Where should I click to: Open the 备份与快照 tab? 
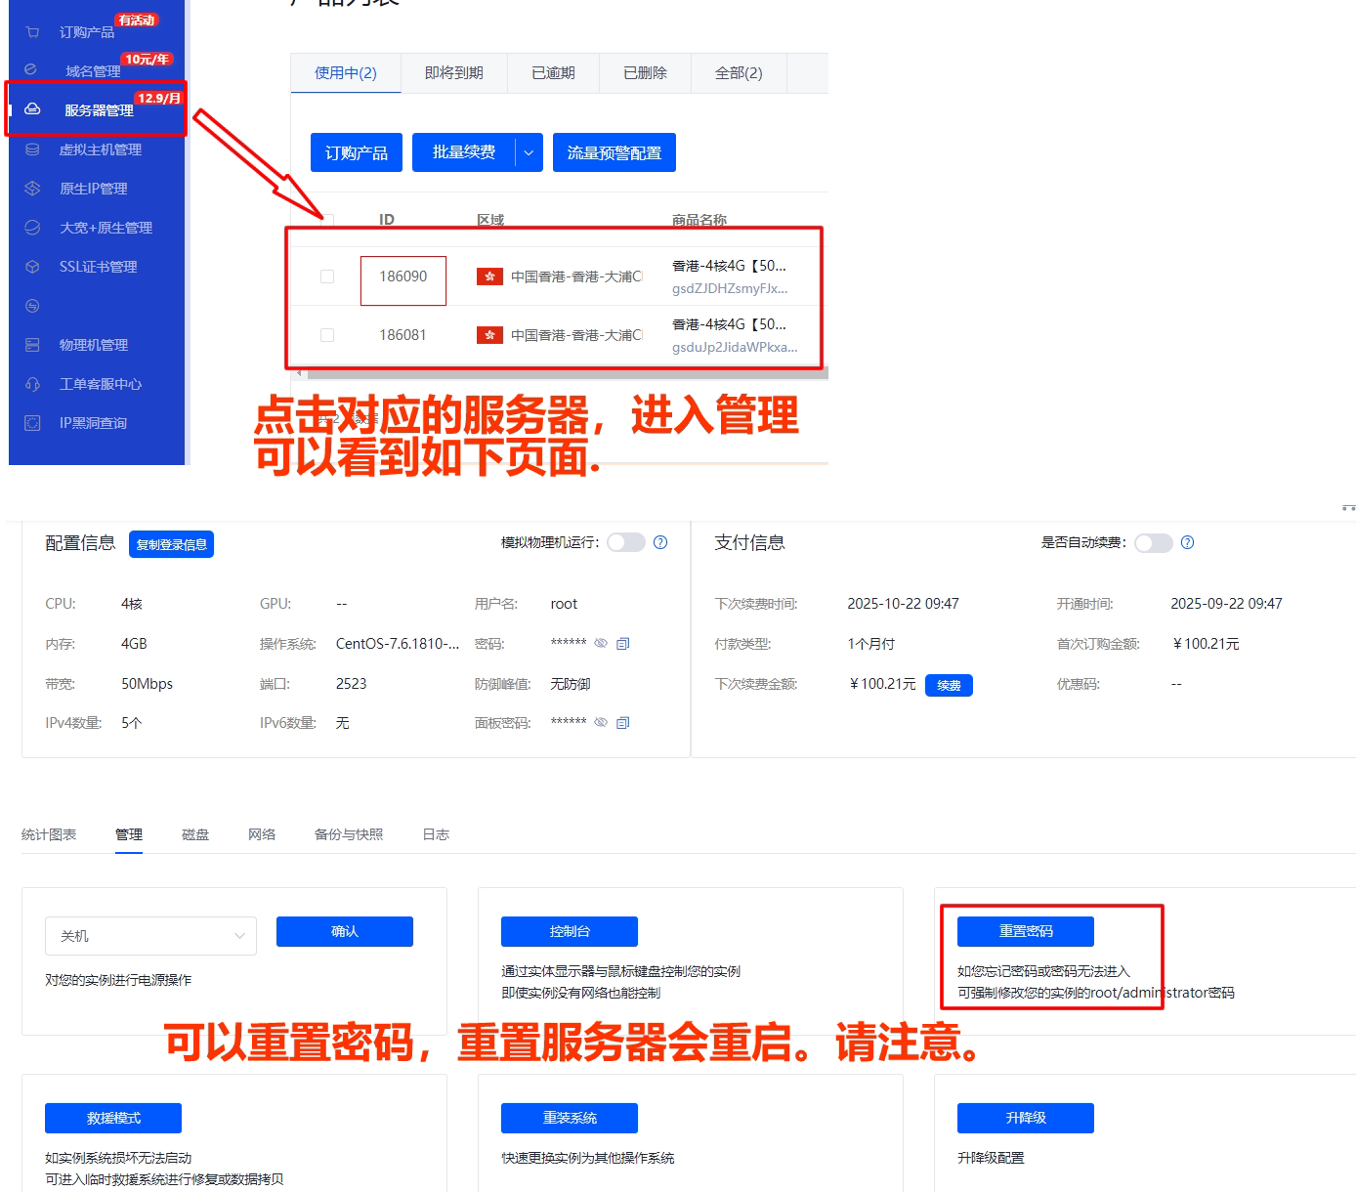click(x=349, y=834)
